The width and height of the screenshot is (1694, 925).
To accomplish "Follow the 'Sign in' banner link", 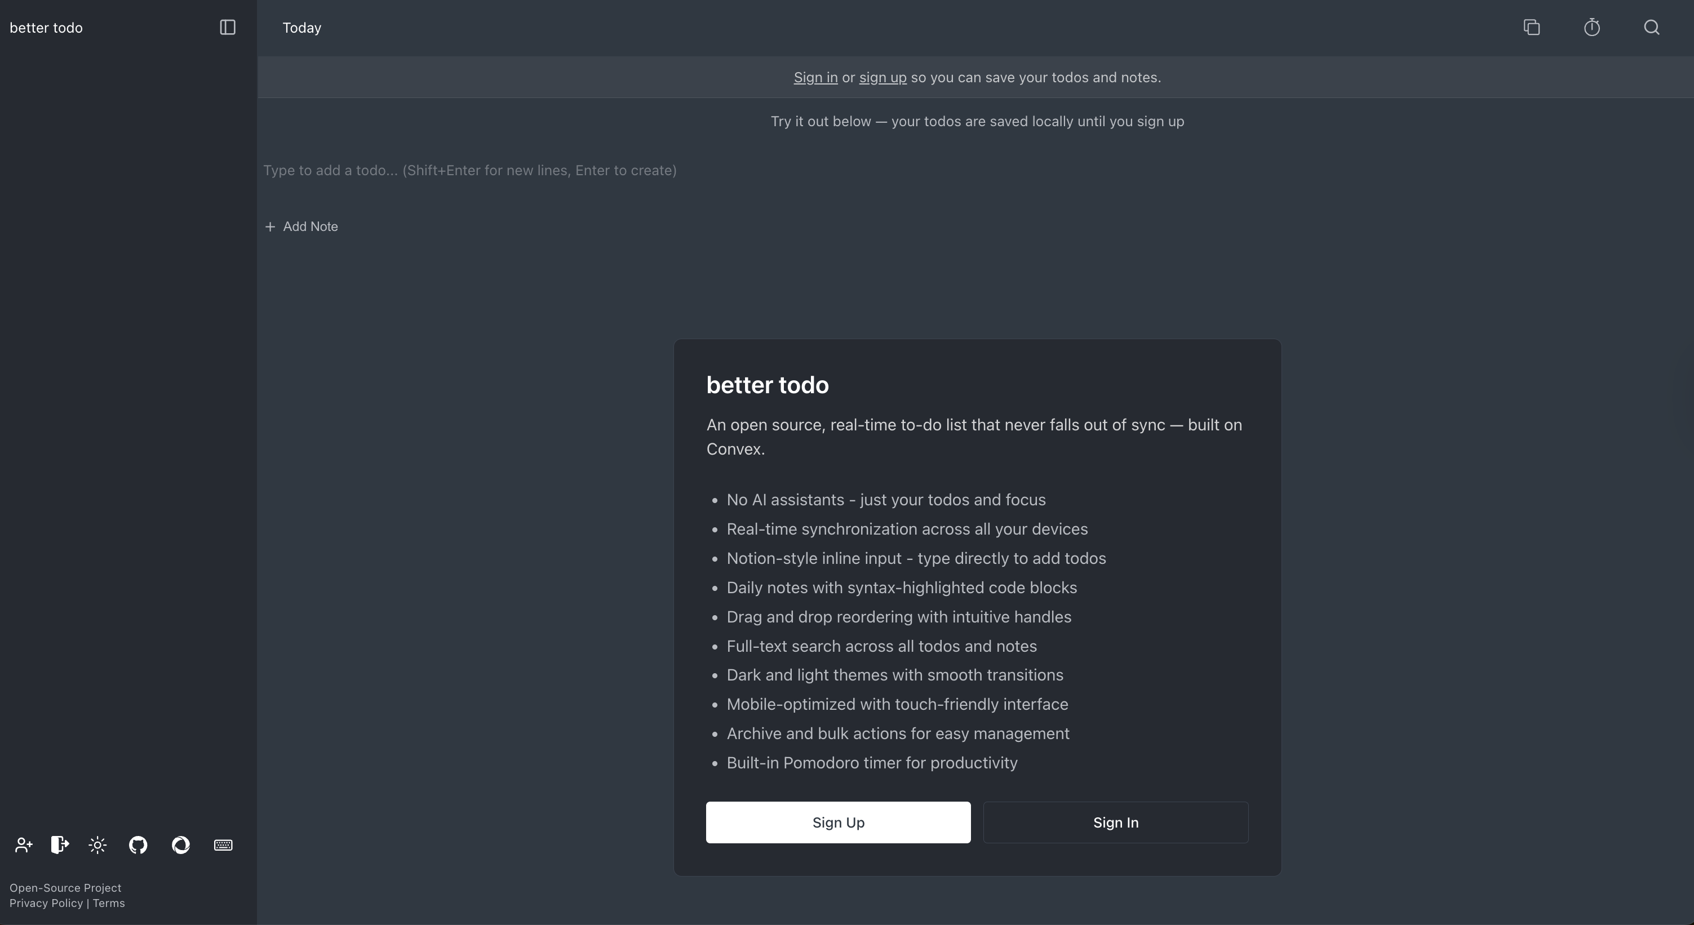I will coord(815,78).
